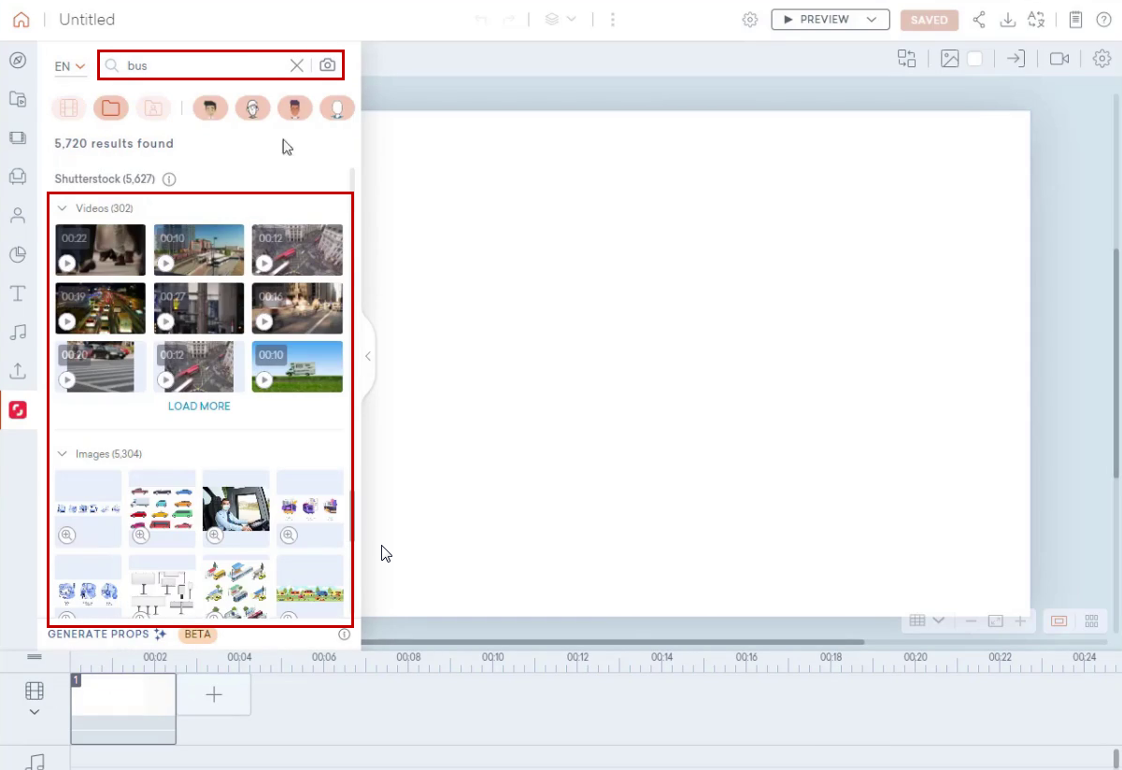Open the charts pie icon tab
1122x770 pixels.
(18, 254)
